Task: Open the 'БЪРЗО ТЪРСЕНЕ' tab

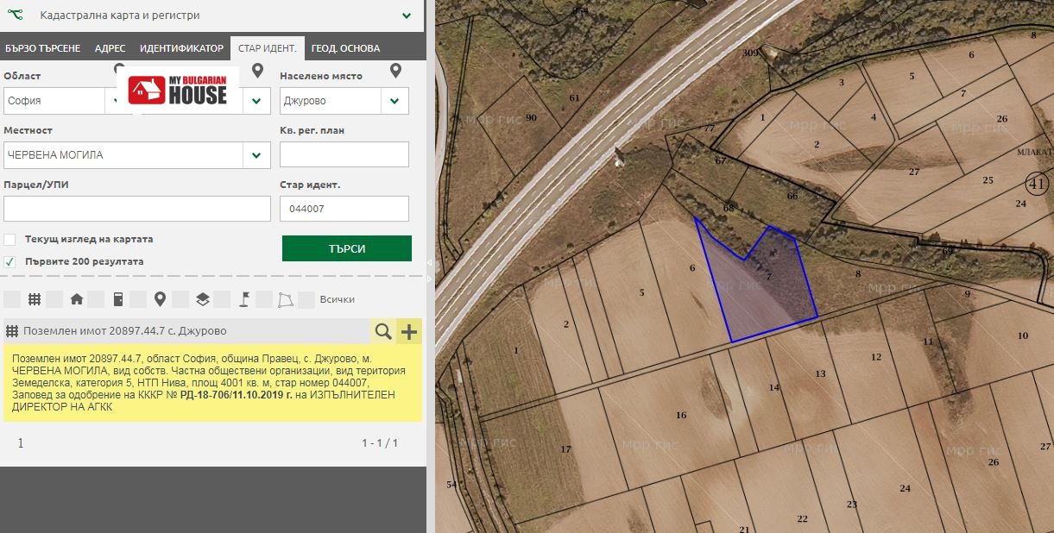Action: [42, 48]
